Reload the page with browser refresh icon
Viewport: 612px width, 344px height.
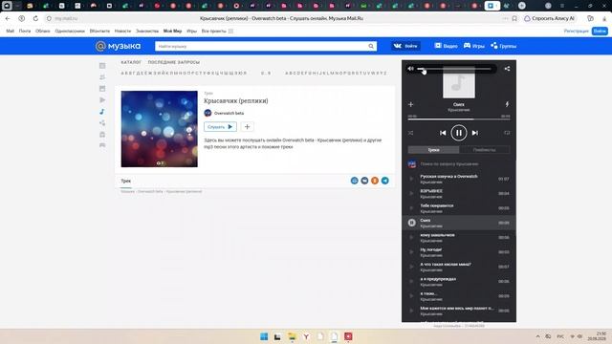tap(35, 18)
